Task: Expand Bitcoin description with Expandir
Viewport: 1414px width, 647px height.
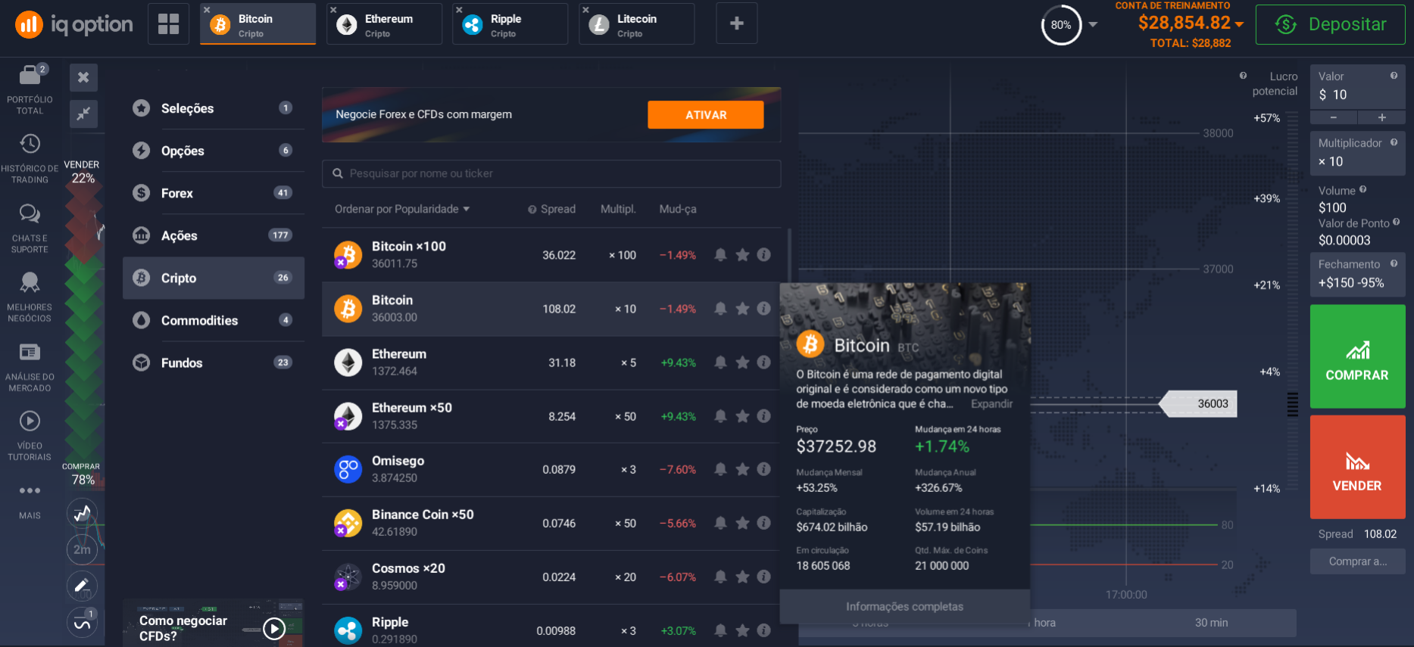Action: (x=991, y=404)
